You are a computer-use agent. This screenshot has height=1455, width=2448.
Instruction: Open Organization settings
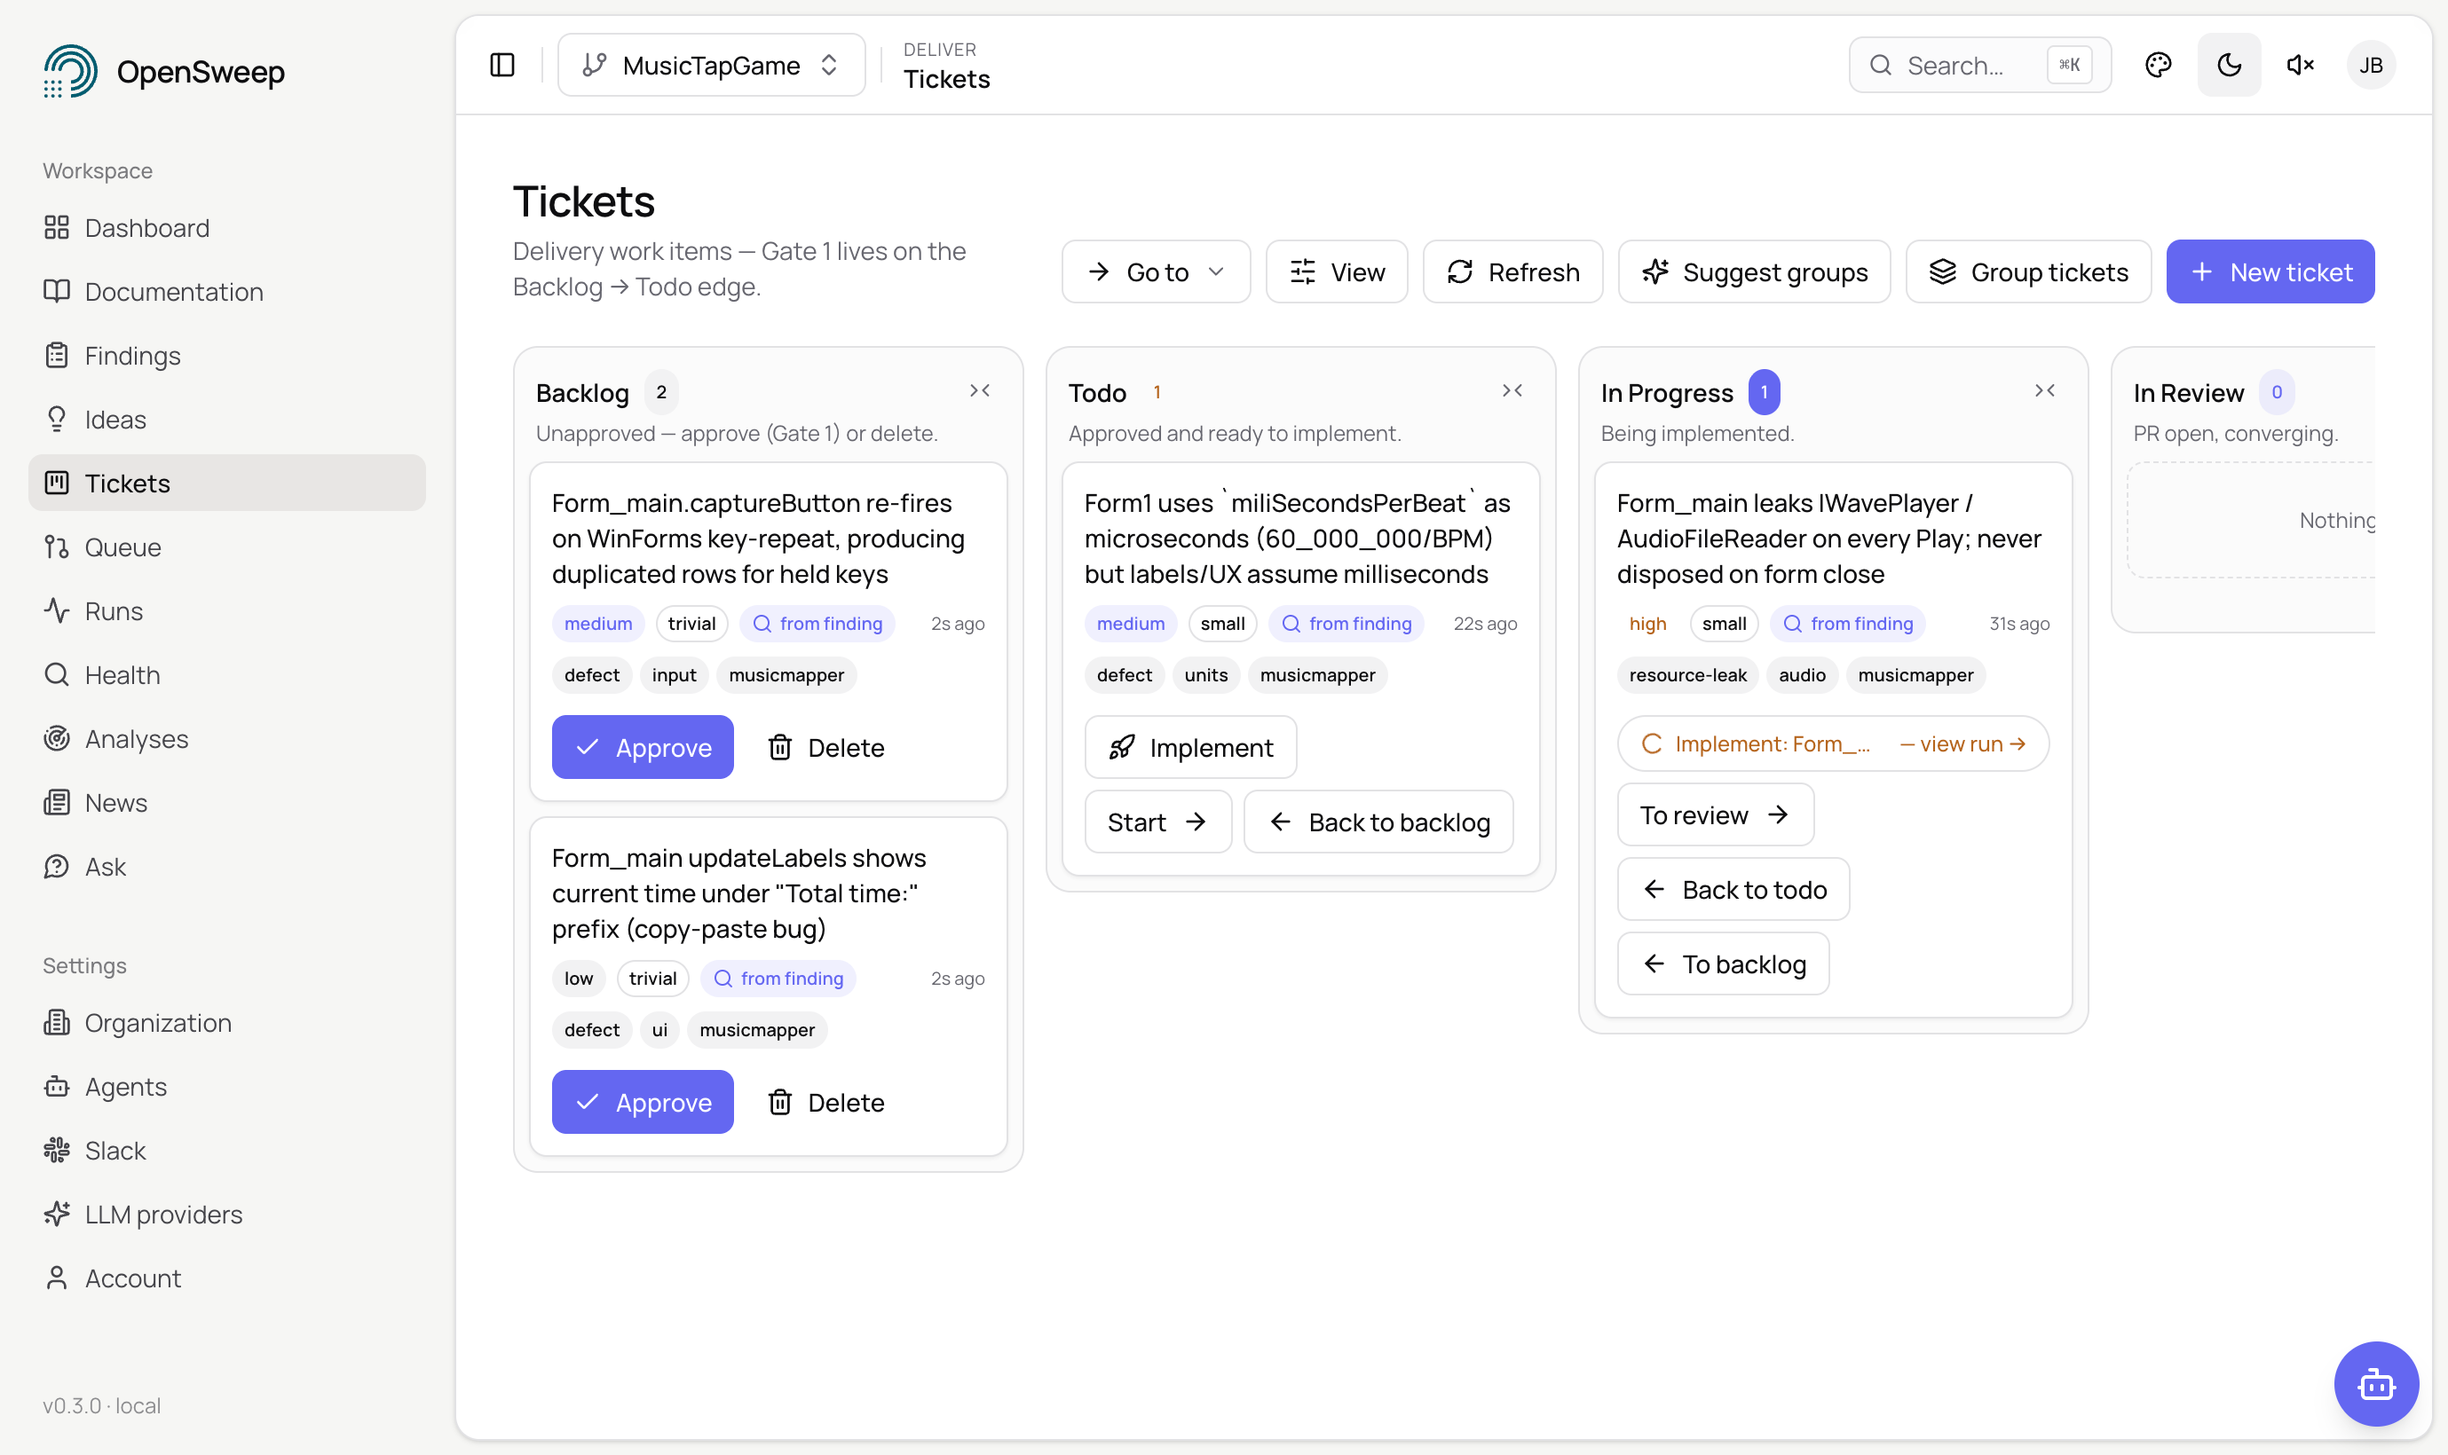pos(226,1022)
